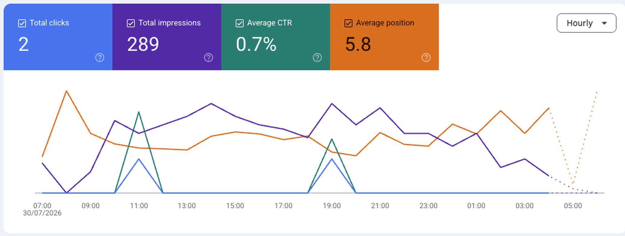
Task: Uncheck the Total clicks checkbox
Action: coord(22,23)
